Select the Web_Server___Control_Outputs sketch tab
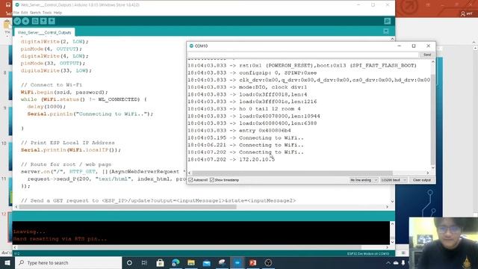This screenshot has height=269, width=478. click(44, 32)
